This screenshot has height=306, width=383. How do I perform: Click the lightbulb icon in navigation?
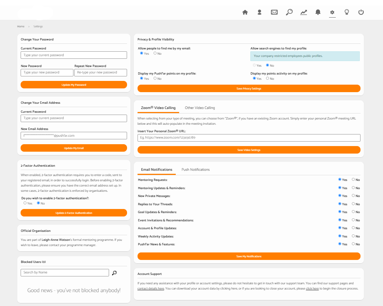347,12
